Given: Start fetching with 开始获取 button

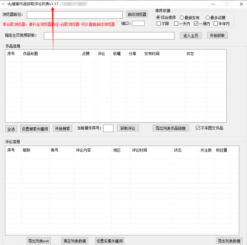Looking at the screenshot, I should pyautogui.click(x=217, y=35).
